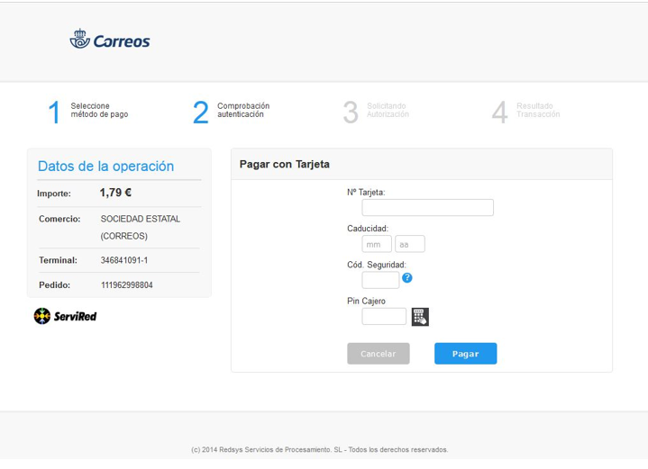
Task: Click the step 1 number icon
Action: [x=54, y=112]
